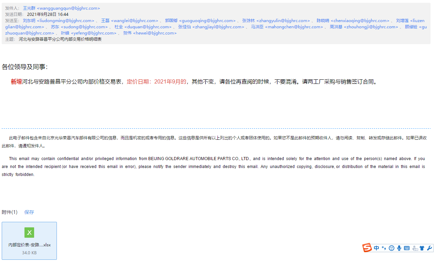The width and height of the screenshot is (435, 266).
Task: Select recipient 贺伟 address link
Action: 150,33
